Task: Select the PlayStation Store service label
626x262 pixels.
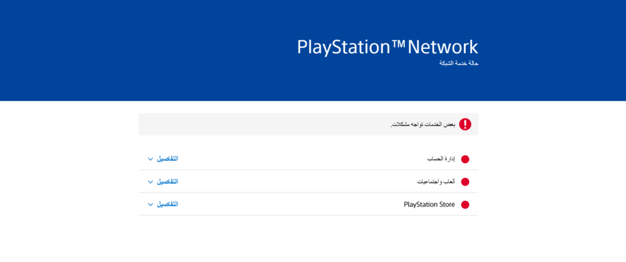Action: tap(429, 205)
